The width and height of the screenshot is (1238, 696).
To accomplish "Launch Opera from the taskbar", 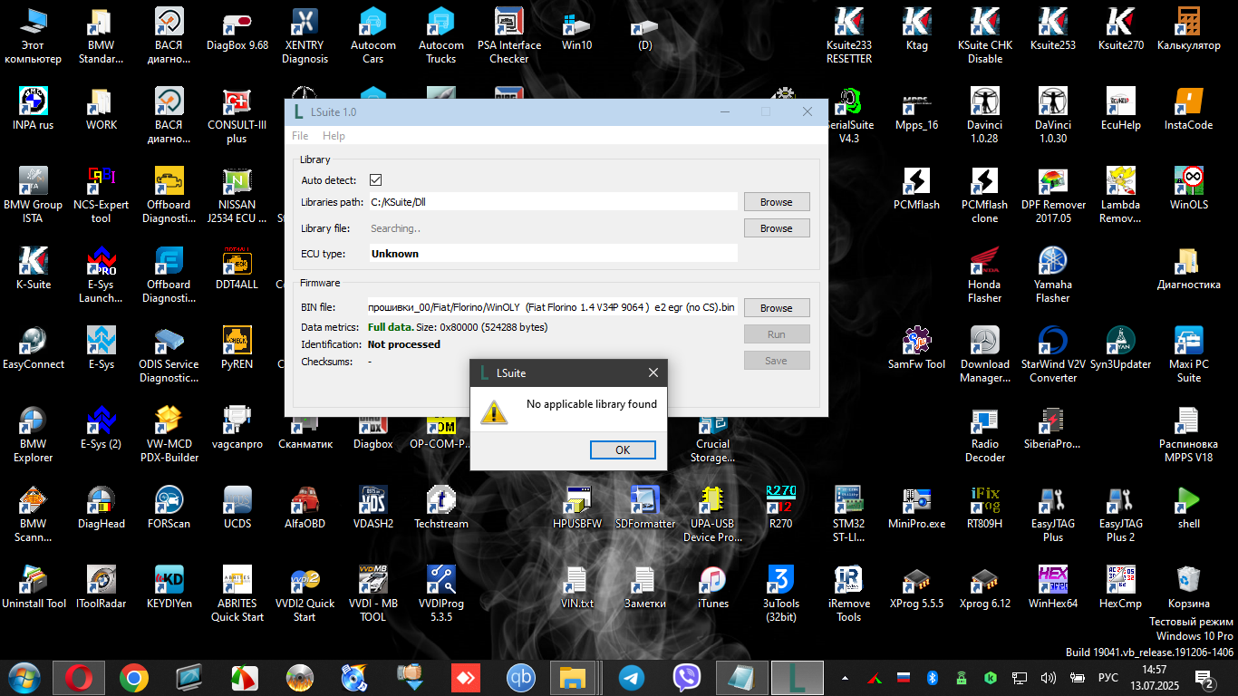I will click(x=79, y=678).
